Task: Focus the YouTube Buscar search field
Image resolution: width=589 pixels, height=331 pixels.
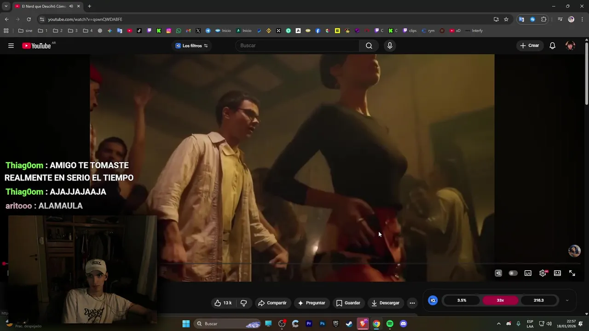Action: pos(297,46)
